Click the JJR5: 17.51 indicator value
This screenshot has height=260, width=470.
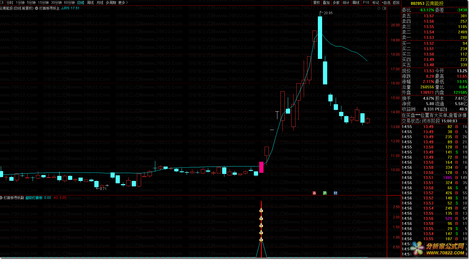[x=70, y=8]
